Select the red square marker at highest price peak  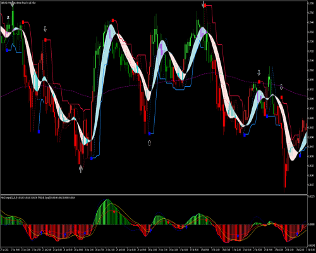[x=205, y=6]
